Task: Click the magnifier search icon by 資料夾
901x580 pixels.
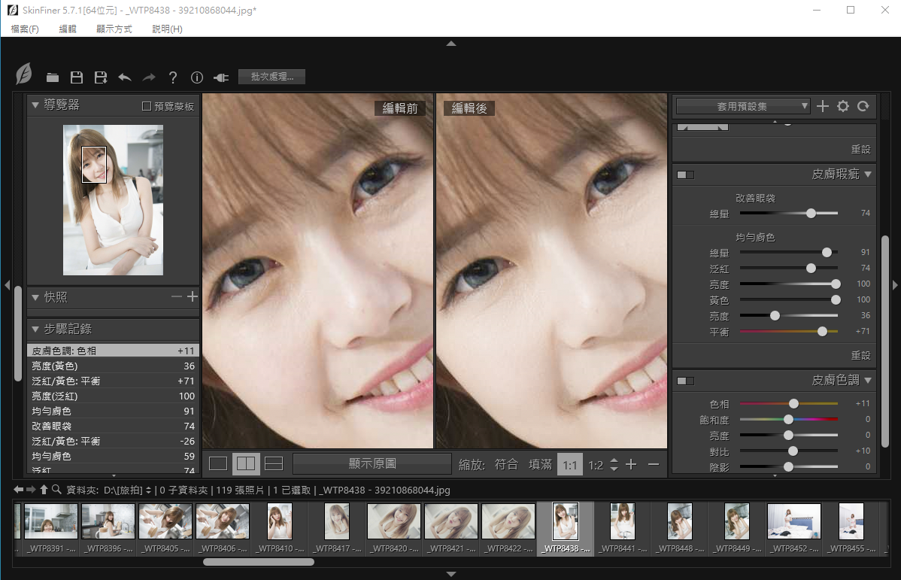Action: pyautogui.click(x=56, y=490)
